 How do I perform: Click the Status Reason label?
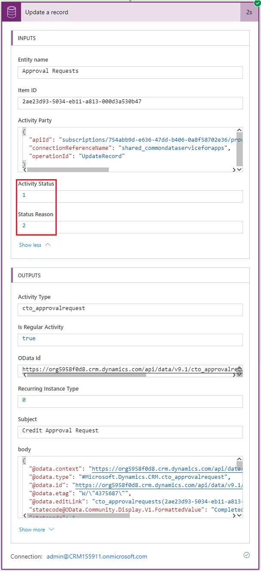pos(36,214)
